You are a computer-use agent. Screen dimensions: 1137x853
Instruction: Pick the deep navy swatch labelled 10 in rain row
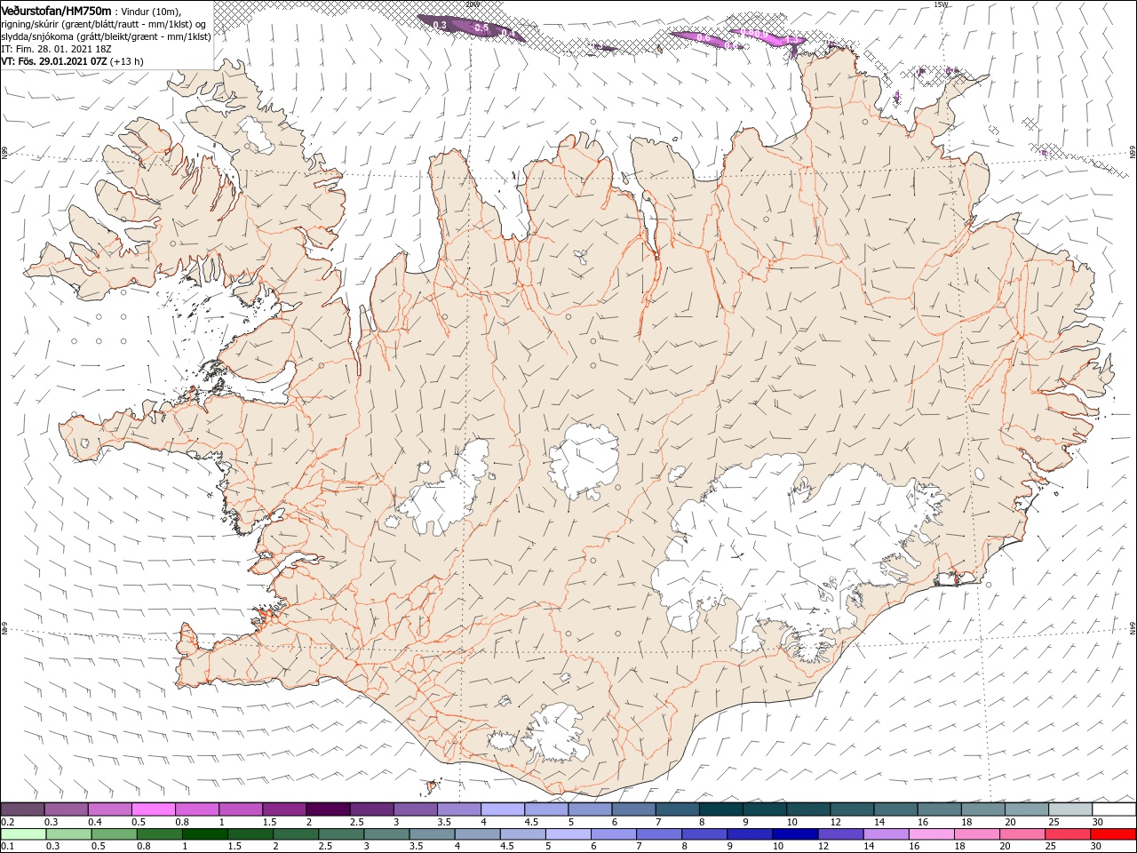coord(795,834)
